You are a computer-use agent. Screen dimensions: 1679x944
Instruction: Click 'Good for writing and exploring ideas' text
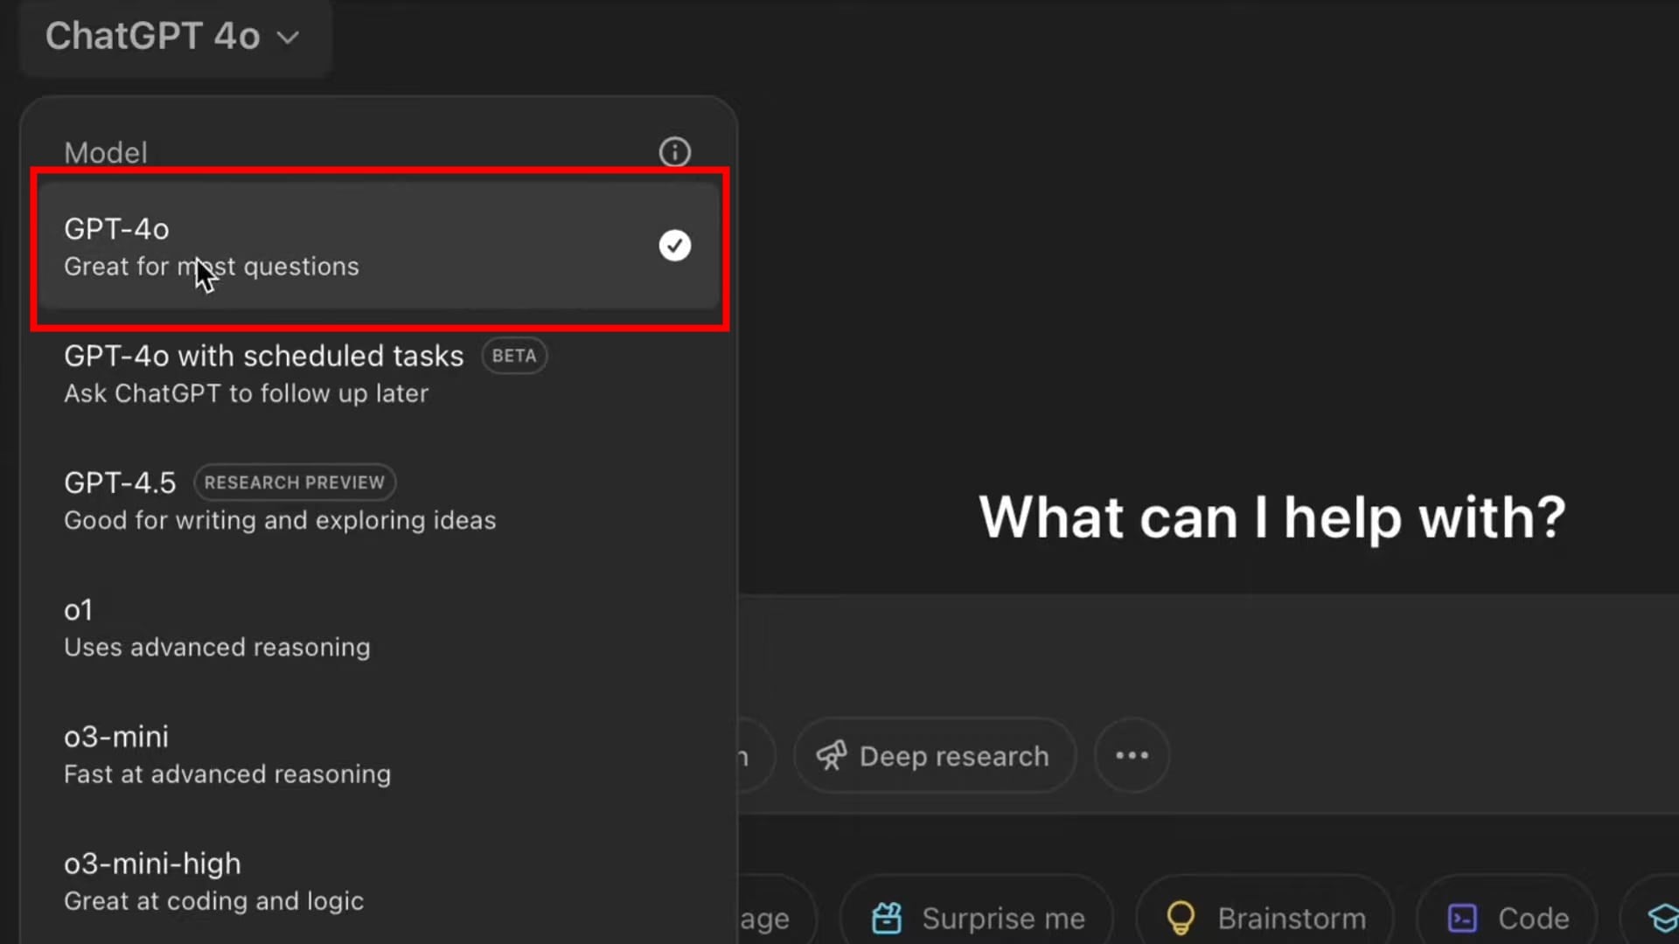(x=280, y=520)
